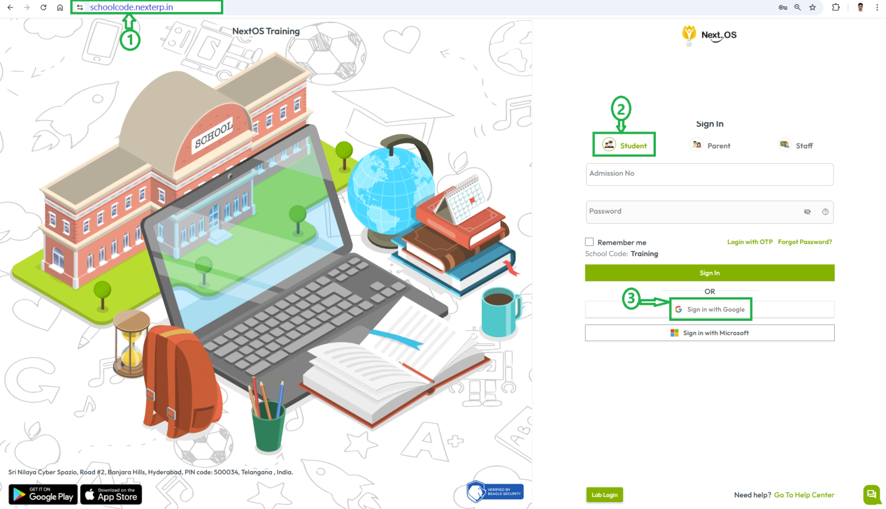Click the Login with OTP link
The height and width of the screenshot is (509, 886).
point(750,242)
